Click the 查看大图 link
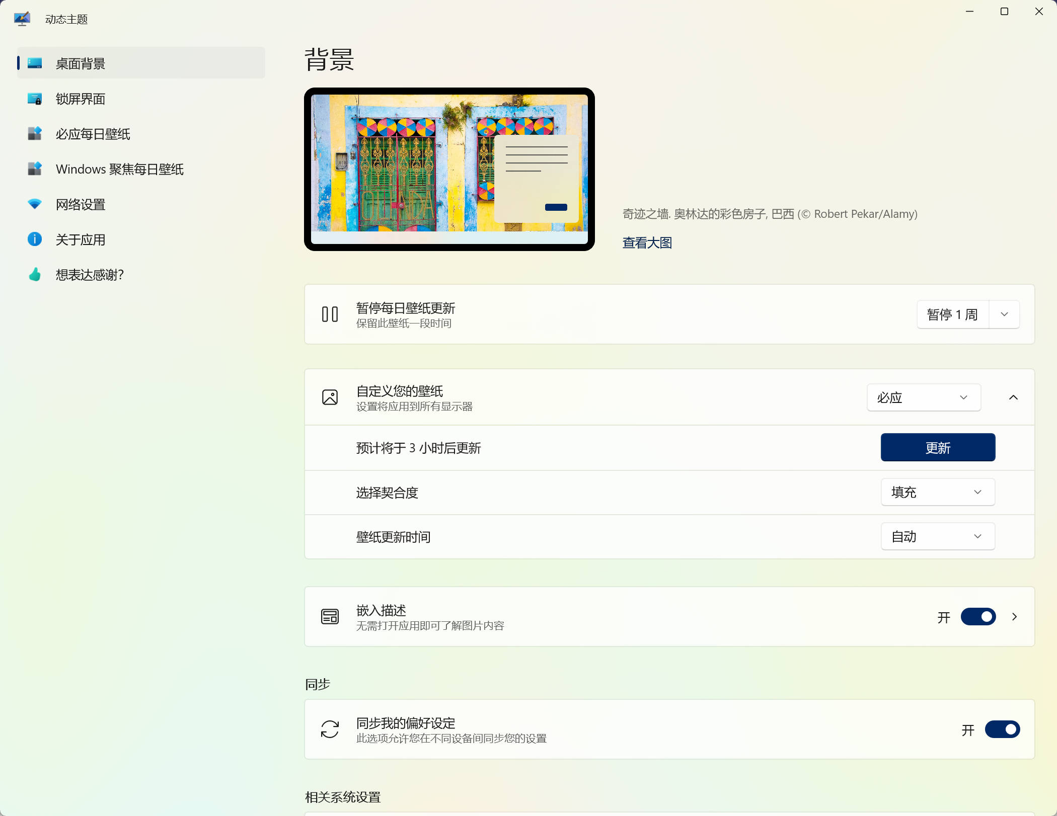 click(x=647, y=243)
